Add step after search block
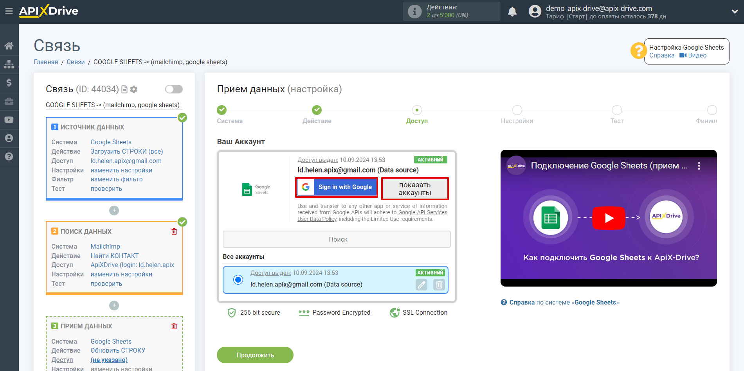Screen dimensions: 744x371 click(x=114, y=305)
